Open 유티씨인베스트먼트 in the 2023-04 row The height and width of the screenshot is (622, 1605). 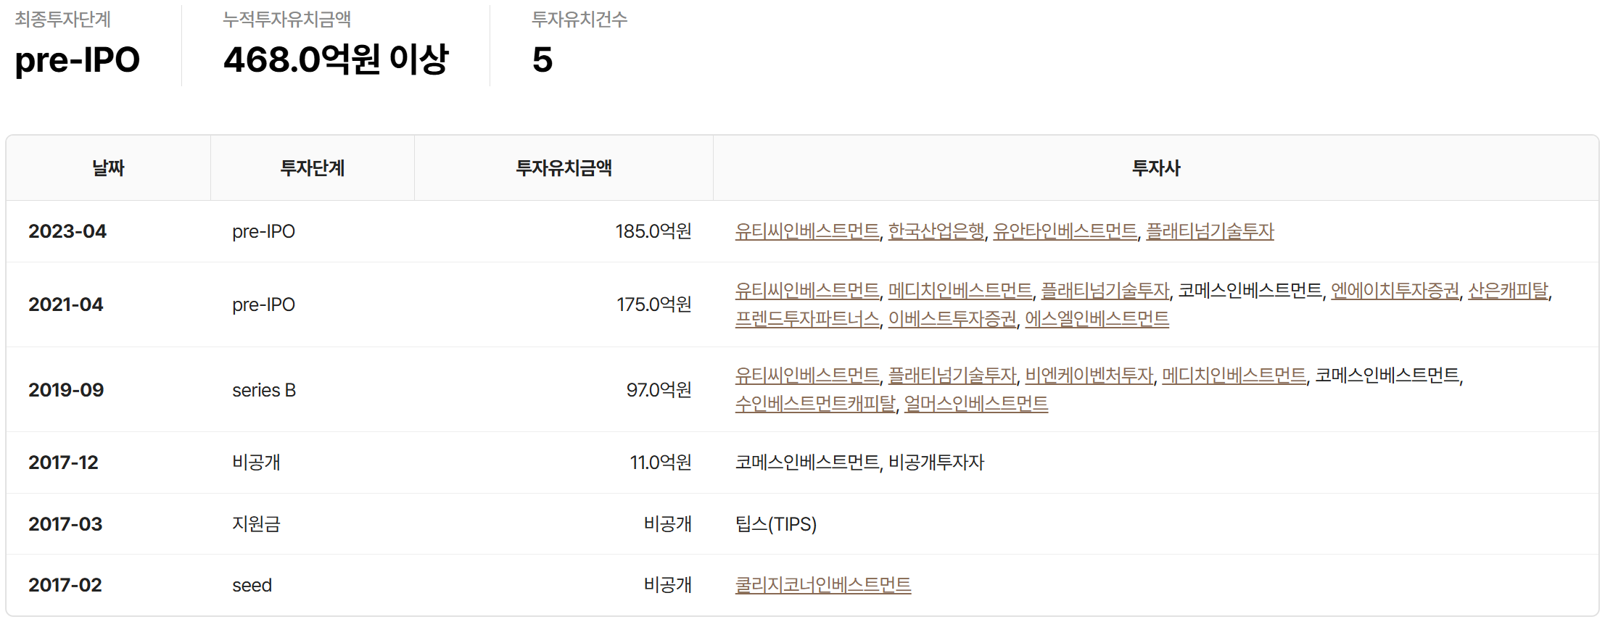[806, 231]
